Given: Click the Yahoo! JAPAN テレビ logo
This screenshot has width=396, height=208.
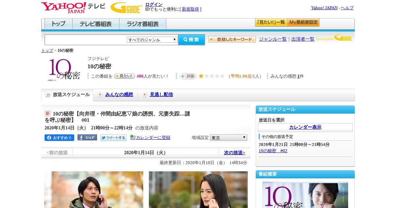Looking at the screenshot, I should pyautogui.click(x=73, y=7).
